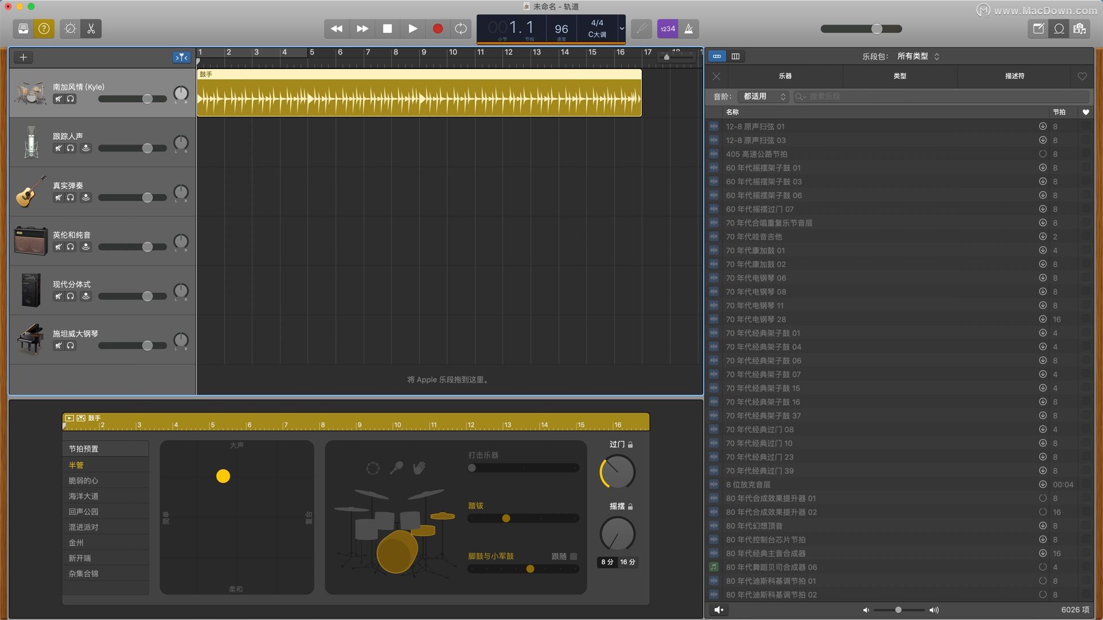Toggle the Metronome button

689,29
